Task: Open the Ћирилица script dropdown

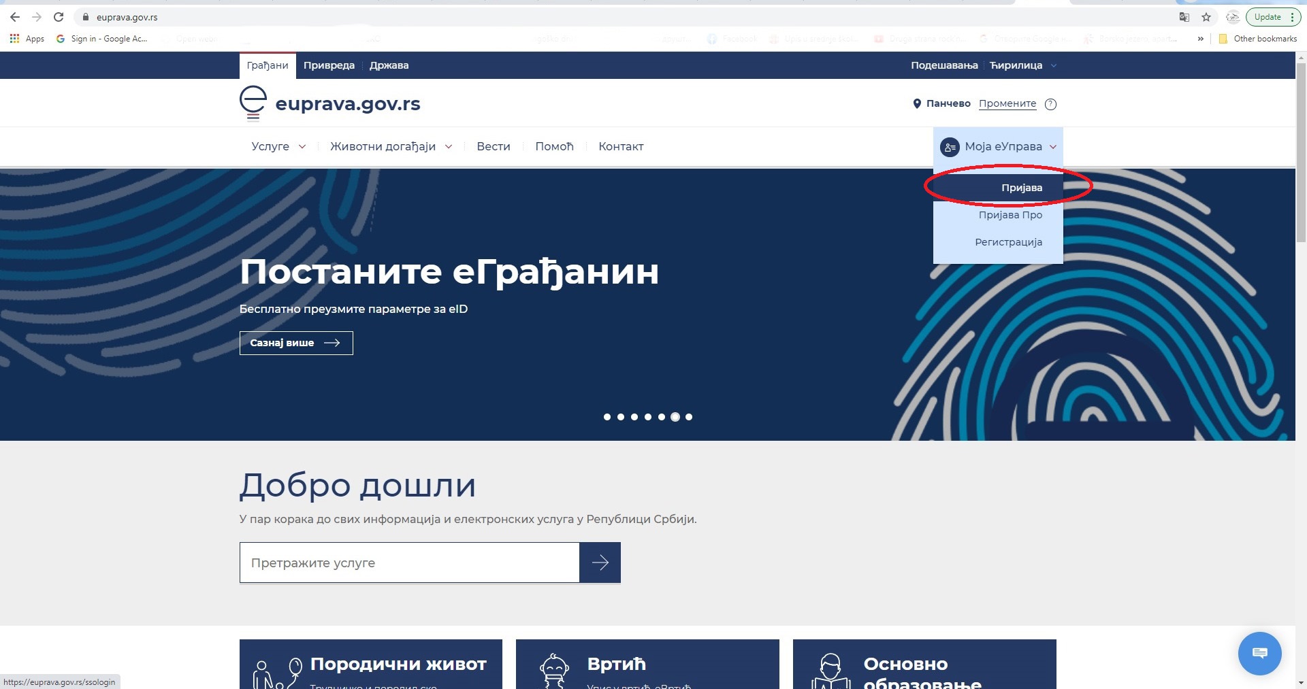Action: [x=1022, y=65]
